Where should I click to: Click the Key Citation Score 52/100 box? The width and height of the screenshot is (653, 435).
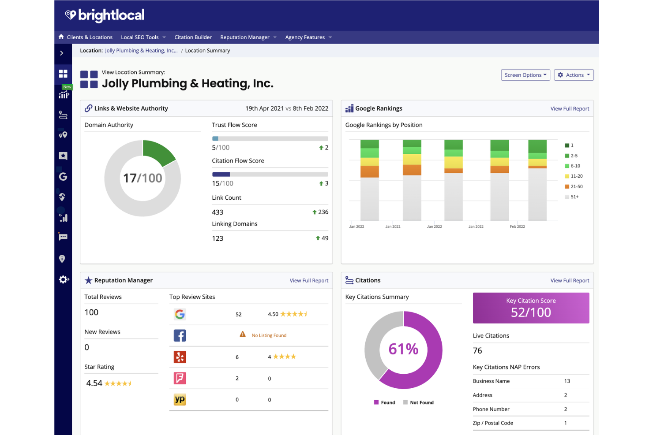click(531, 308)
